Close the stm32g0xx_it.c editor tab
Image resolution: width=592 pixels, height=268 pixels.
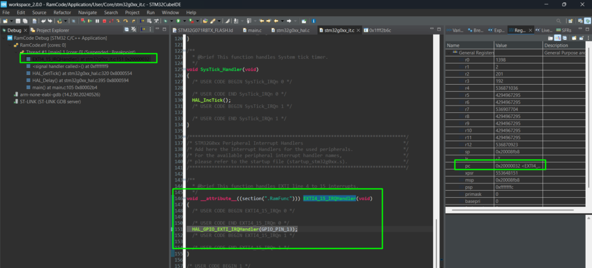(358, 30)
